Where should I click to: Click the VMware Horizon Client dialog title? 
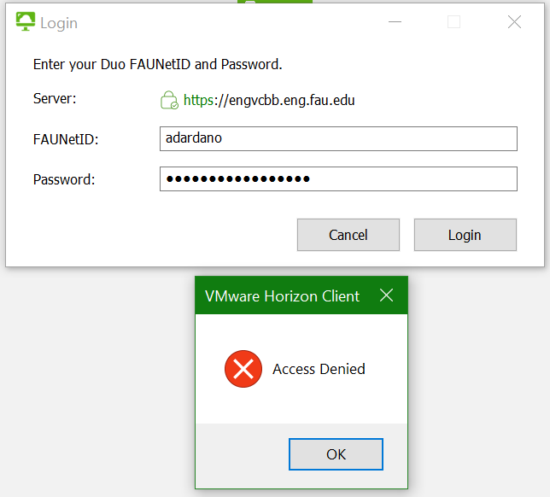pyautogui.click(x=282, y=296)
